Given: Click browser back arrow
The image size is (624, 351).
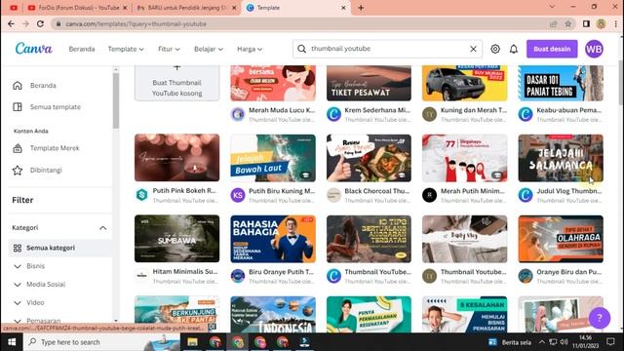Looking at the screenshot, I should (11, 23).
